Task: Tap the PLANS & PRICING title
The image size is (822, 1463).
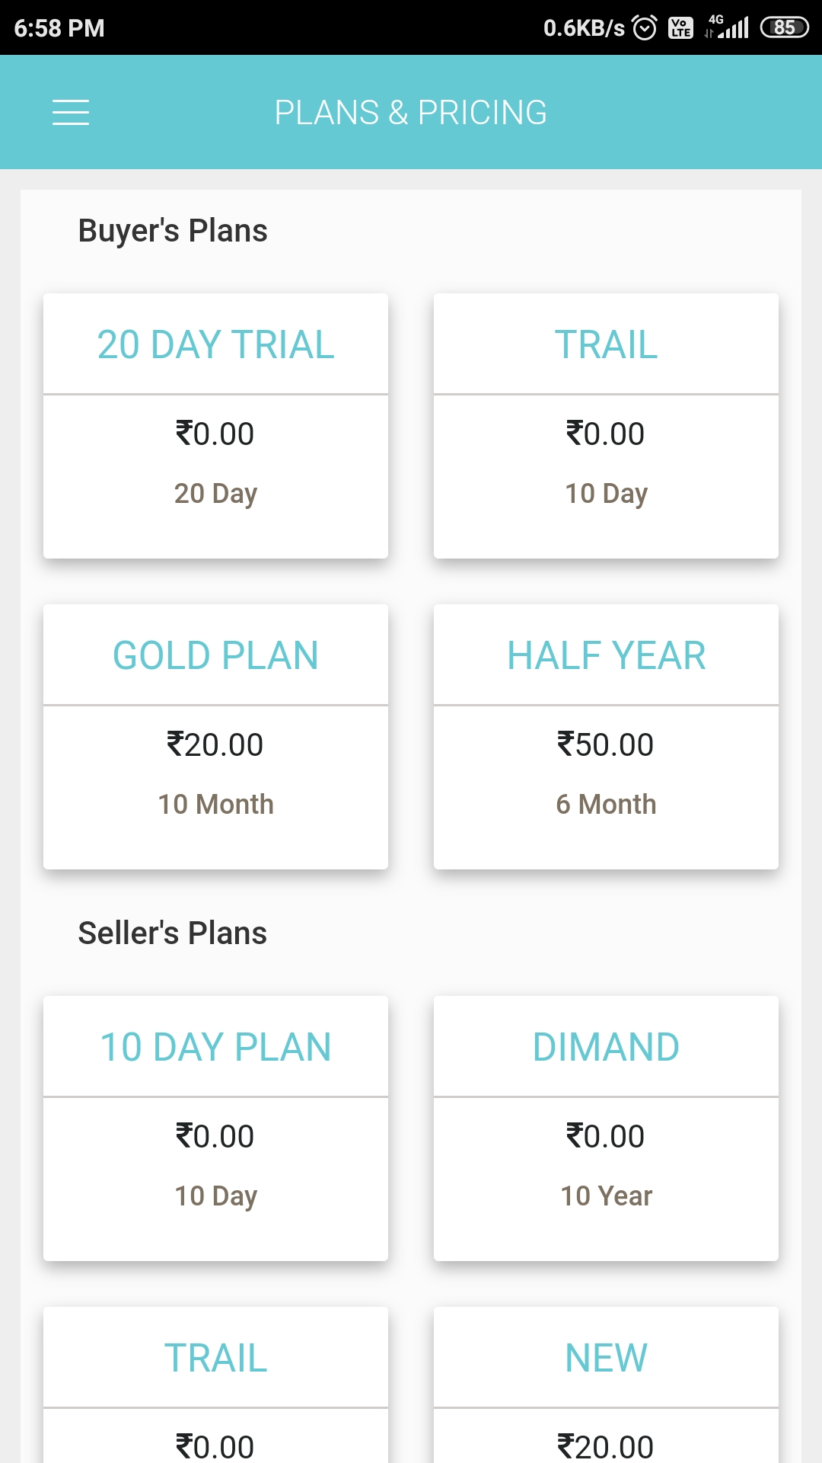Action: pyautogui.click(x=410, y=113)
